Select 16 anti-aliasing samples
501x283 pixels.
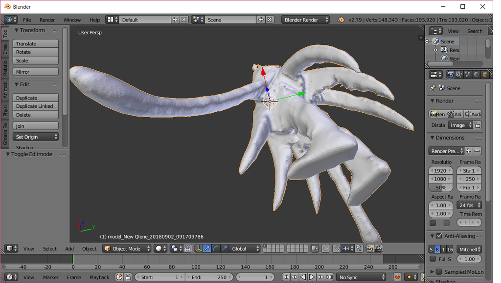point(450,249)
